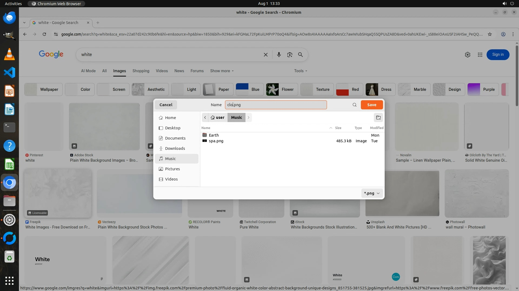Image resolution: width=519 pixels, height=291 pixels.
Task: Open the *.png file type dropdown
Action: (372, 193)
